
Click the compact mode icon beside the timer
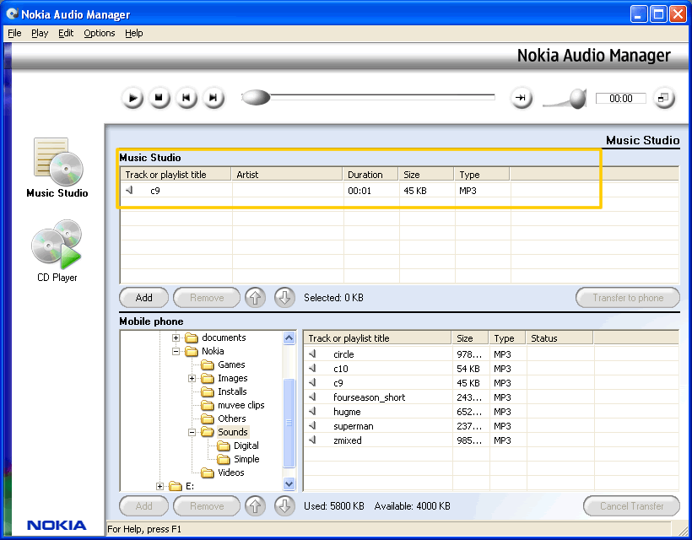pyautogui.click(x=663, y=98)
